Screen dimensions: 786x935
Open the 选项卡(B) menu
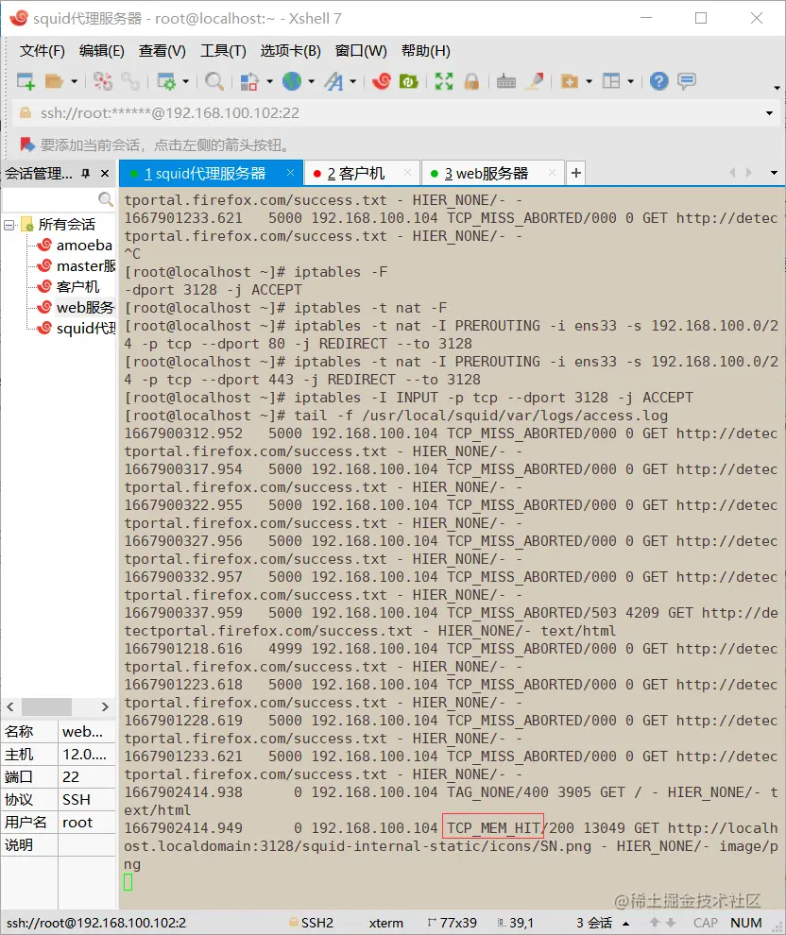pos(290,51)
